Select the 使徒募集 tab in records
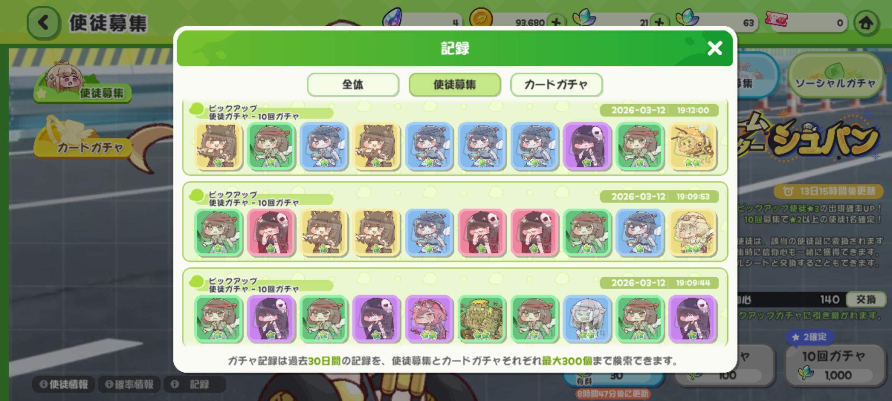 tap(455, 85)
